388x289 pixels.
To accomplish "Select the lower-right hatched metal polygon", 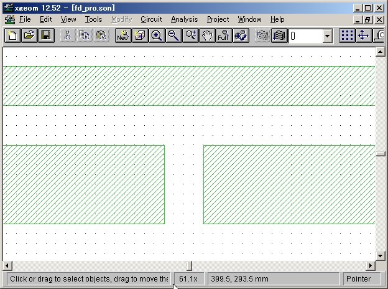I will pyautogui.click(x=289, y=184).
